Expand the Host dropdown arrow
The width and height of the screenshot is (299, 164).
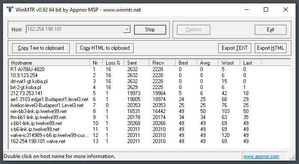(127, 30)
